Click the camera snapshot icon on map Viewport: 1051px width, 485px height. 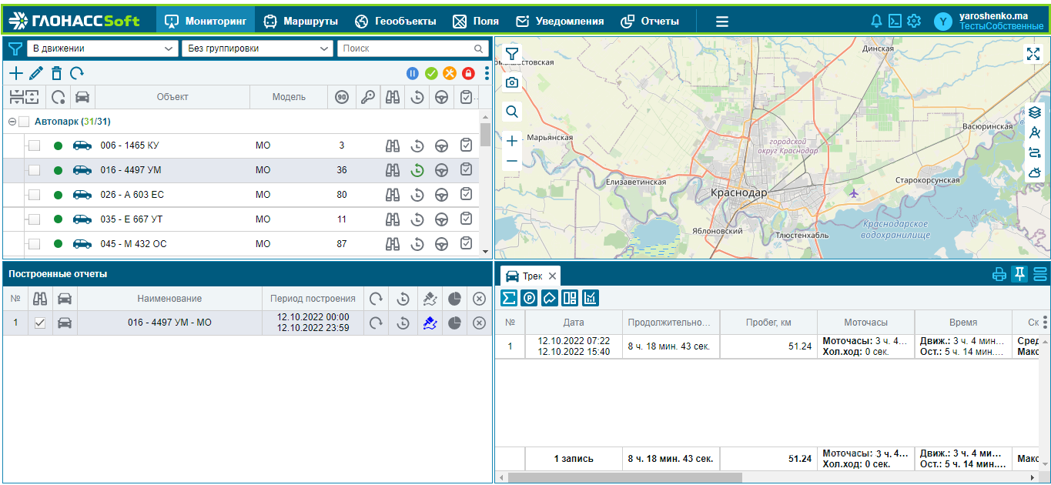[x=512, y=82]
